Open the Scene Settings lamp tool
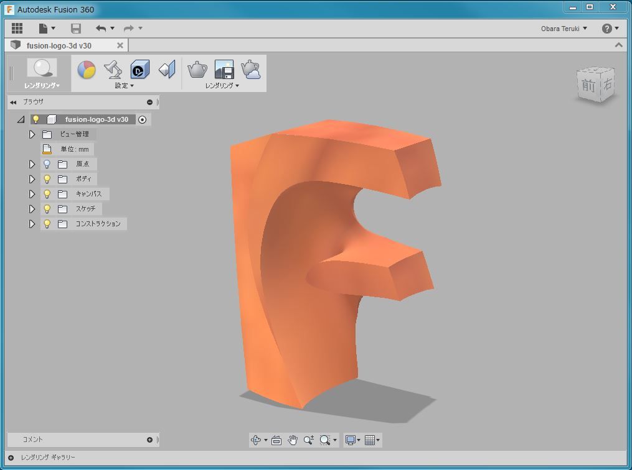Viewport: 632px width, 470px height. 113,70
